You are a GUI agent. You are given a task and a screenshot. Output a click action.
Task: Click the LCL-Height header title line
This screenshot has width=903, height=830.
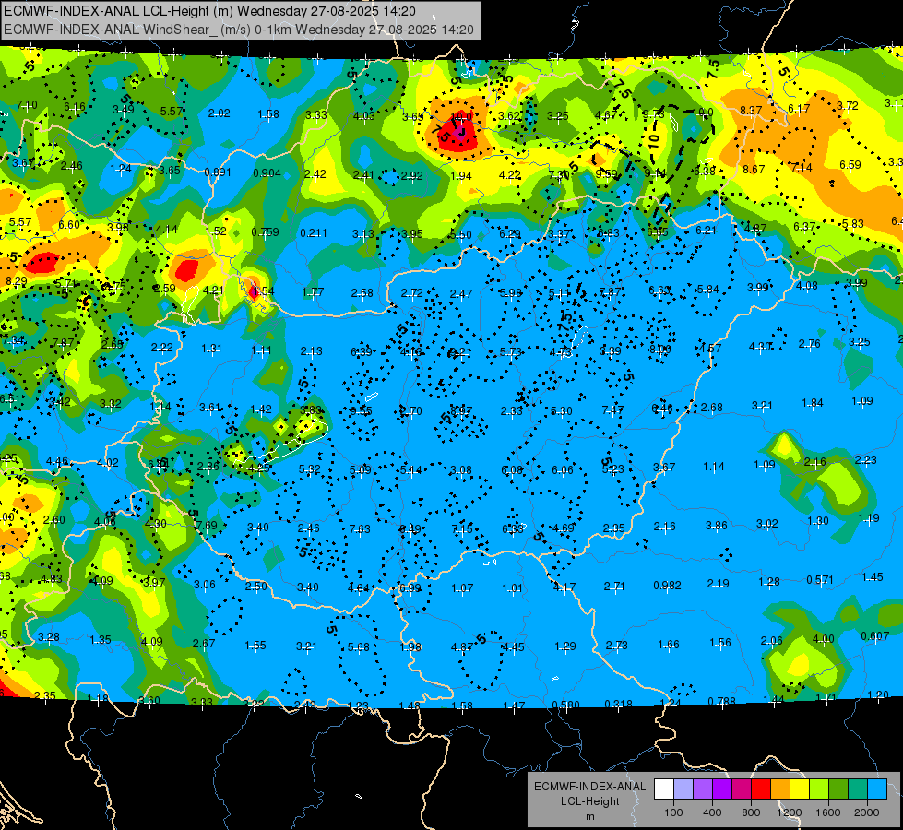[209, 11]
